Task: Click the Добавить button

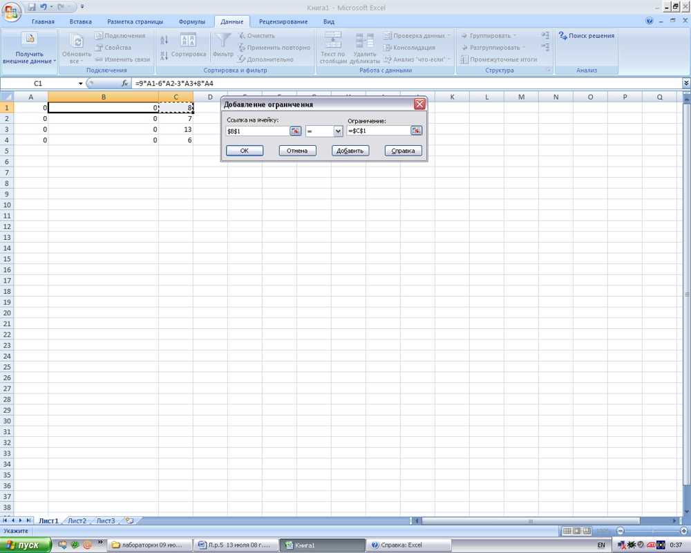Action: pyautogui.click(x=350, y=151)
